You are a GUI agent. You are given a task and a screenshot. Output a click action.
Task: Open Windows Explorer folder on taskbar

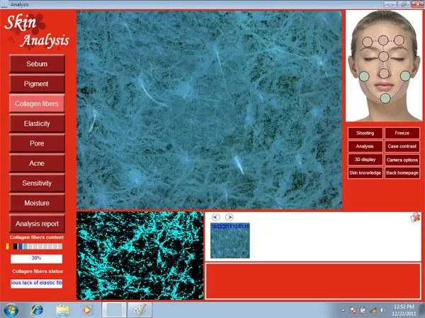point(63,310)
